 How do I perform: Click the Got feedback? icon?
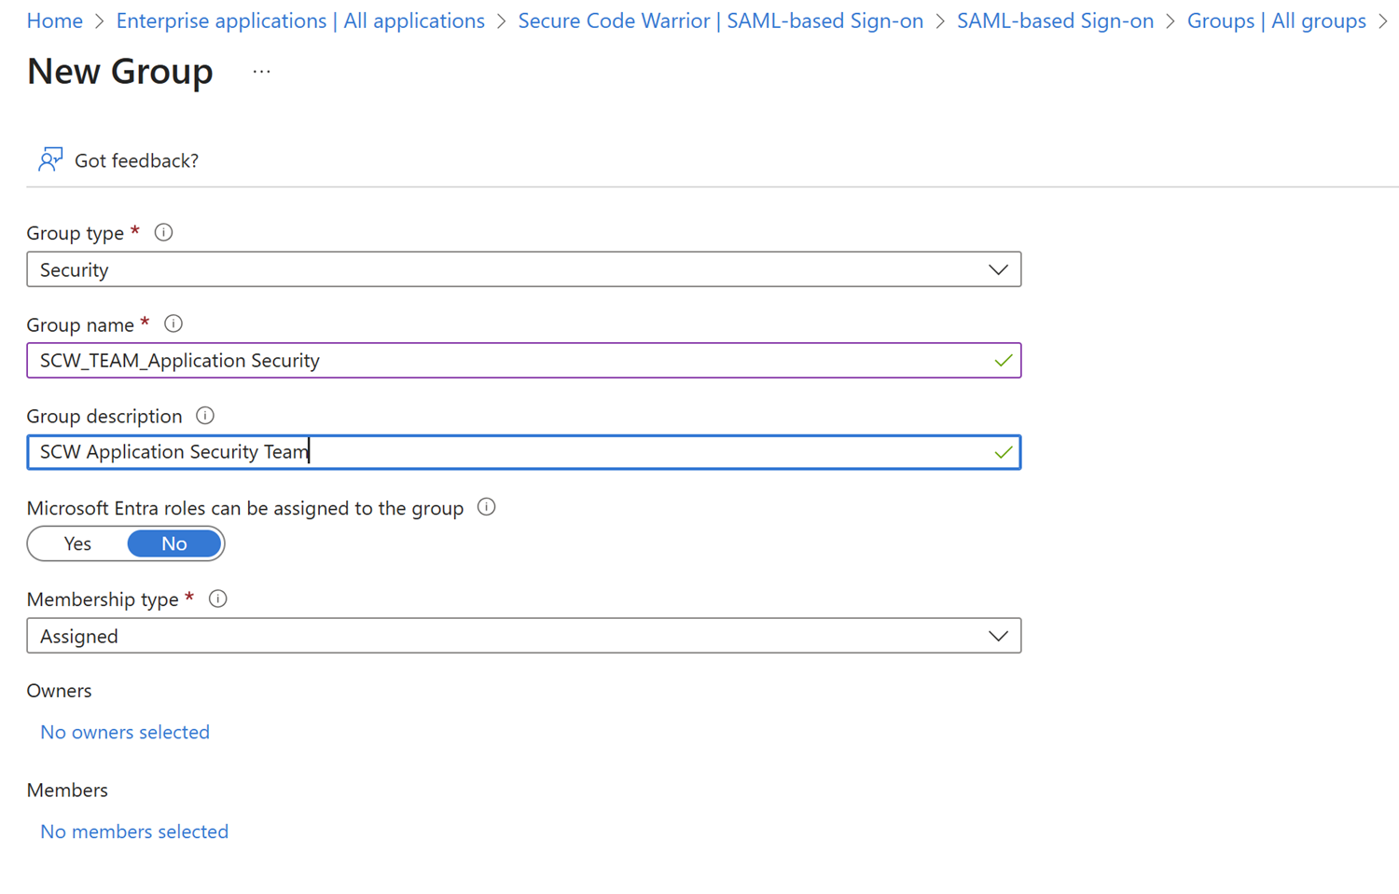[x=50, y=158]
